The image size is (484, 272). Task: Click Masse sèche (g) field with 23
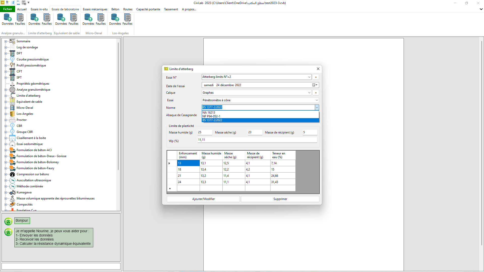coord(255,132)
